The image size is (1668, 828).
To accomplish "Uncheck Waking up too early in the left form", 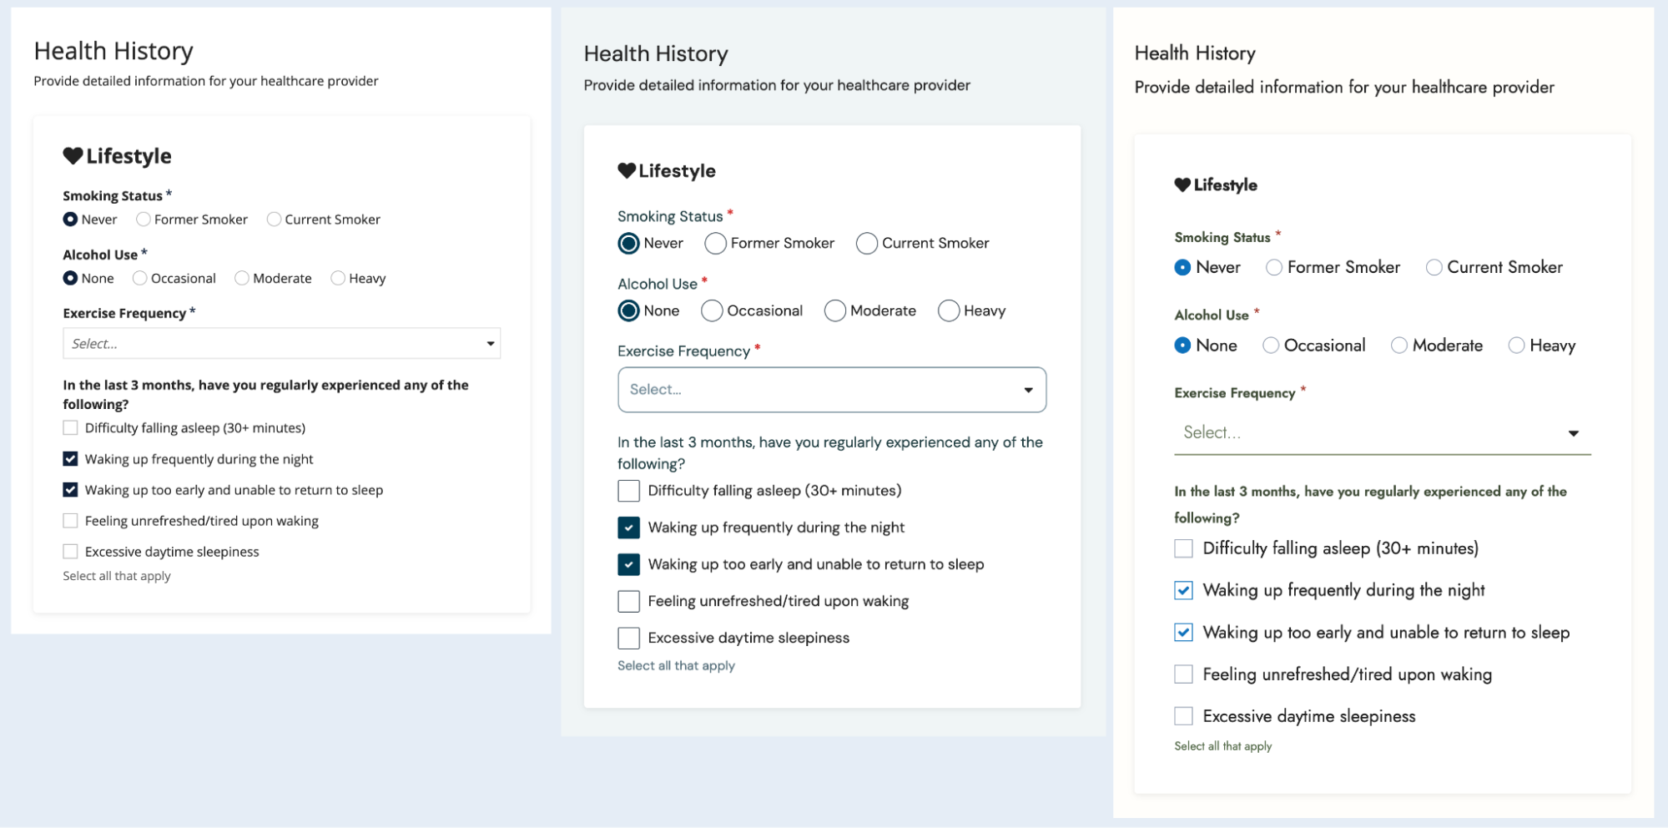I will (70, 490).
